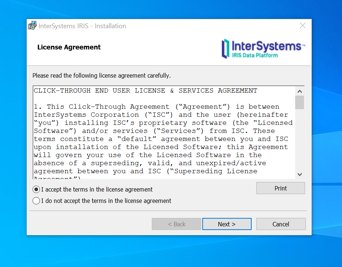Image resolution: width=342 pixels, height=267 pixels.
Task: Select 'I accept the terms' radio button
Action: coord(36,189)
